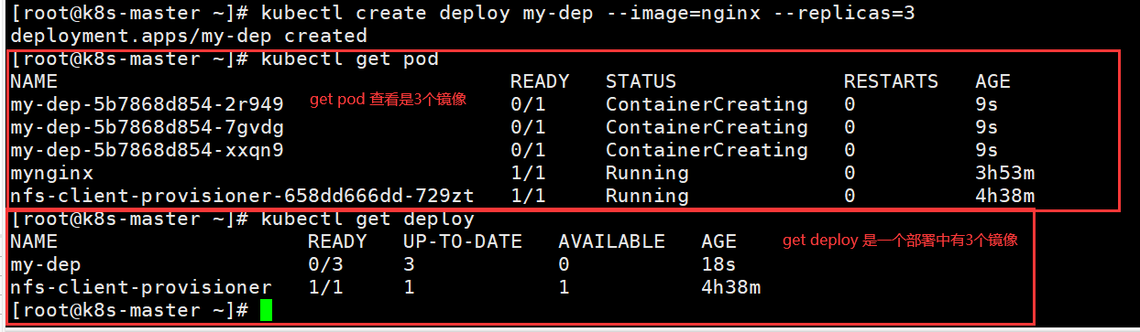Viewport: 1140px width, 332px height.
Task: Click the 4h38m age of nfs-client-provisioner pod
Action: pos(1004,196)
